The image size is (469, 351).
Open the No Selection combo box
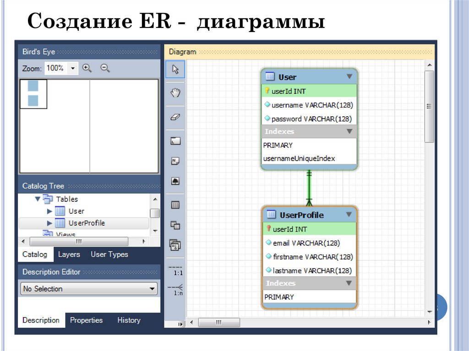(152, 289)
